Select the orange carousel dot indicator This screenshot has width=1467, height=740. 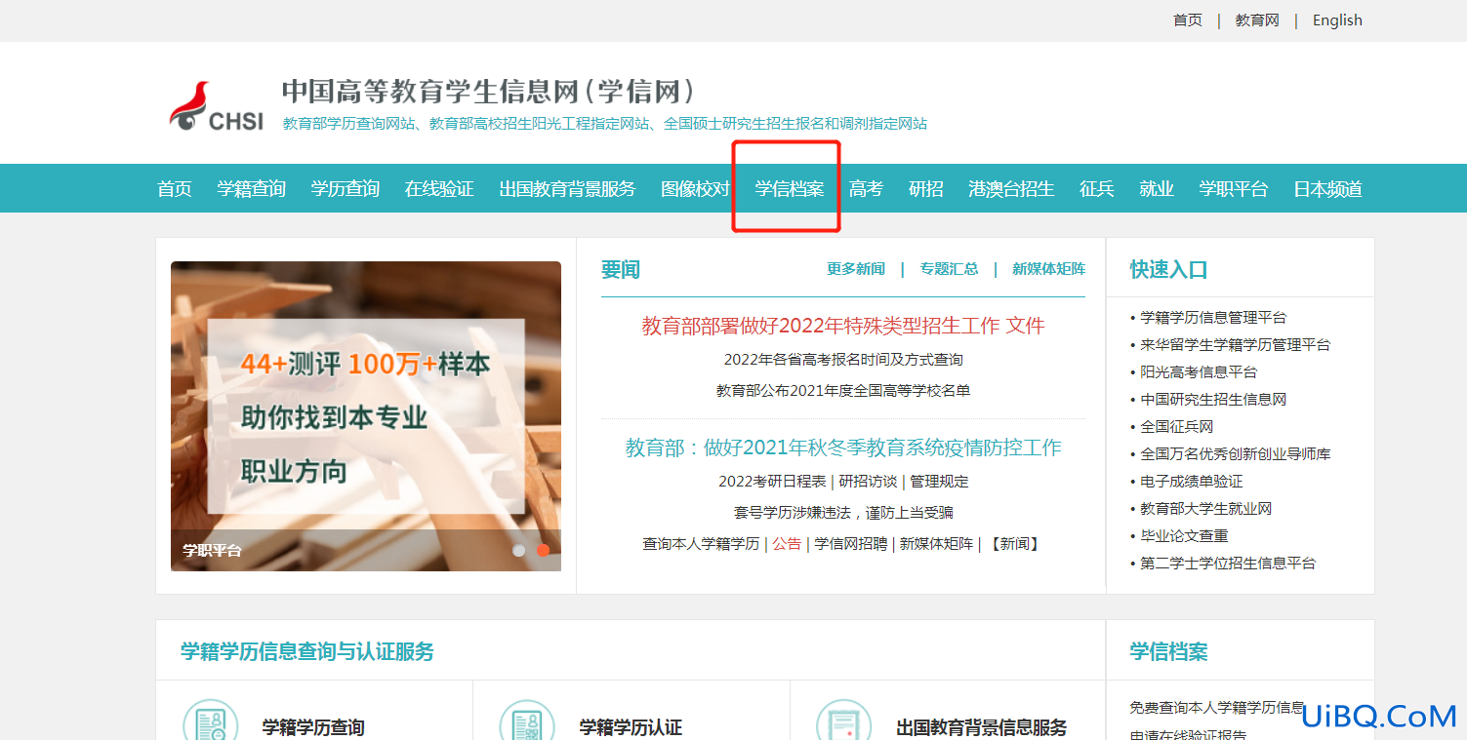[x=543, y=550]
